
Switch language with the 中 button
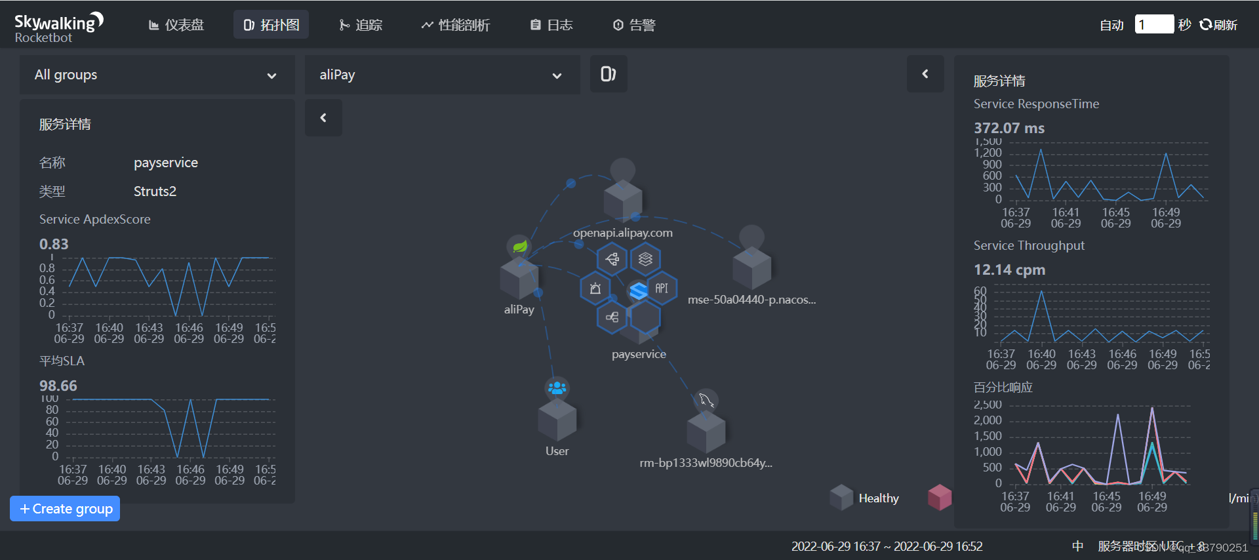coord(1077,546)
